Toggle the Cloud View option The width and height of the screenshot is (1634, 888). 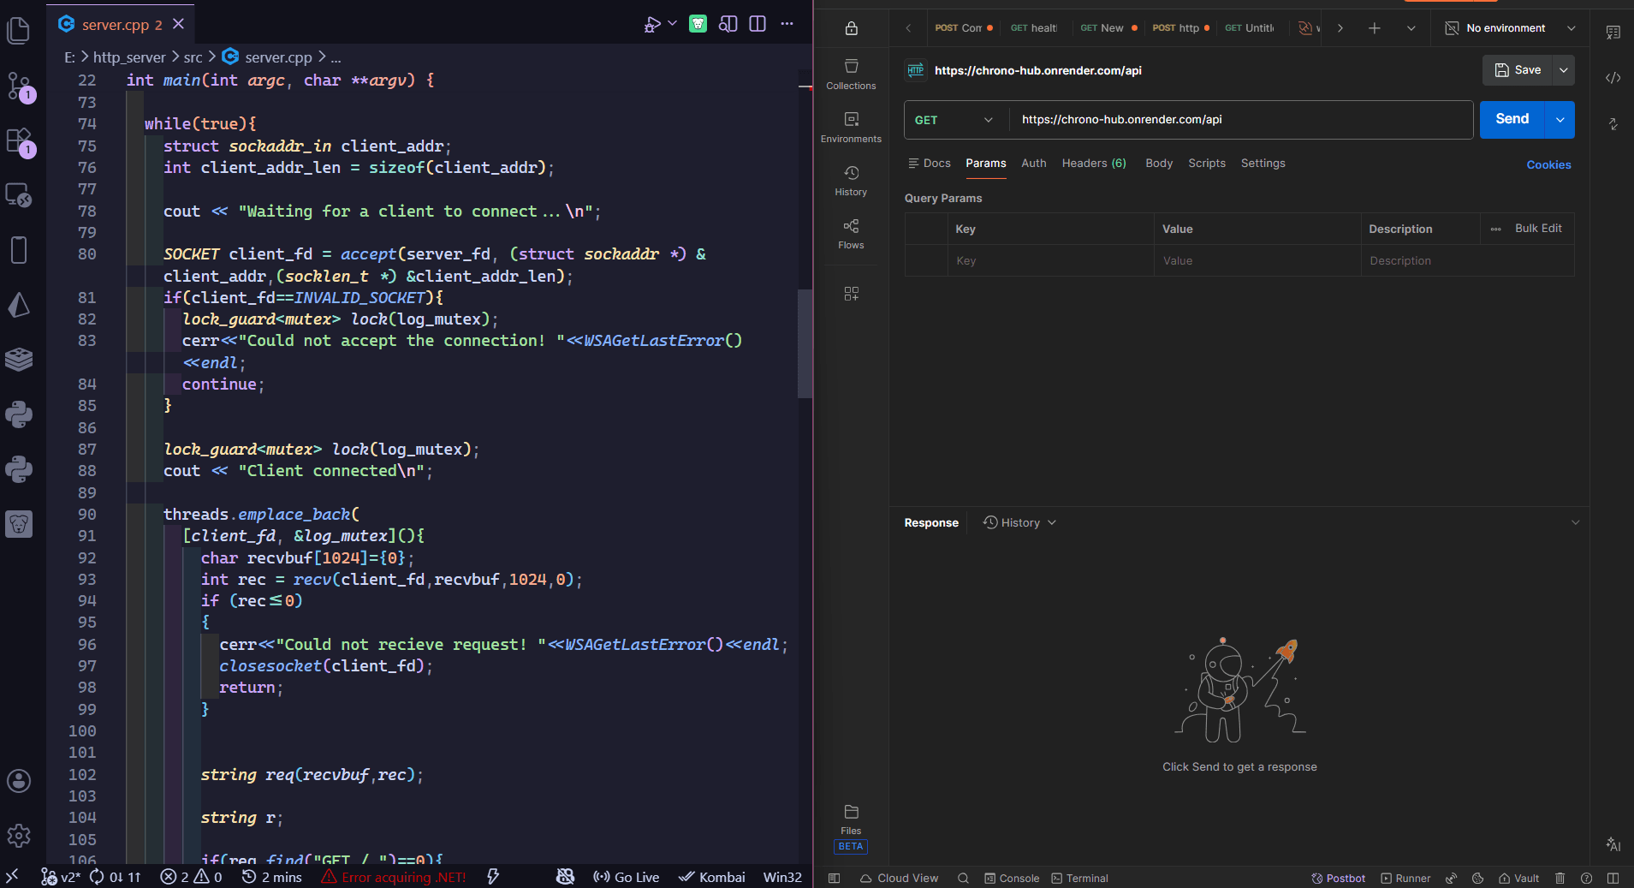[x=899, y=878]
